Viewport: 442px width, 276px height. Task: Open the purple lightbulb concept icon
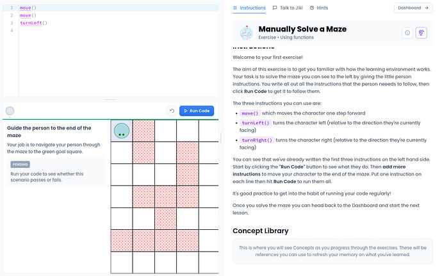click(421, 33)
